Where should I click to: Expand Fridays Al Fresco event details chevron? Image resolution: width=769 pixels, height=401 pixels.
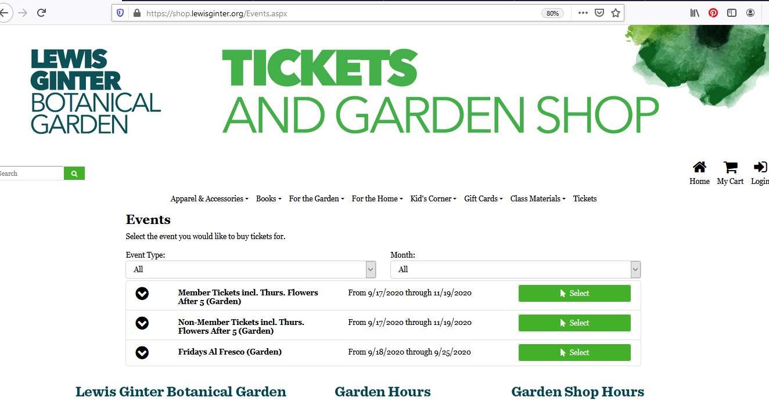coord(142,353)
